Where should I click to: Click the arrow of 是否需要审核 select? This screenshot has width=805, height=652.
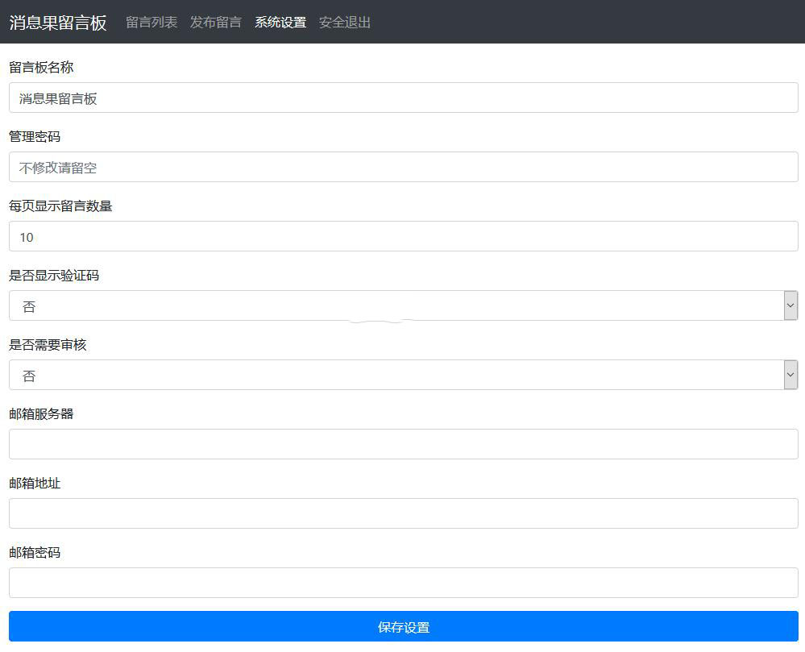pyautogui.click(x=790, y=375)
